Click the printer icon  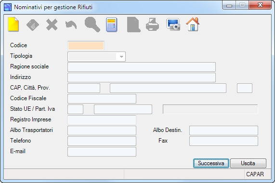click(x=152, y=25)
